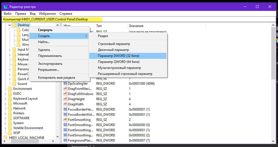Click the Keyboard Layout folder icon
The image size is (278, 147).
10,99
